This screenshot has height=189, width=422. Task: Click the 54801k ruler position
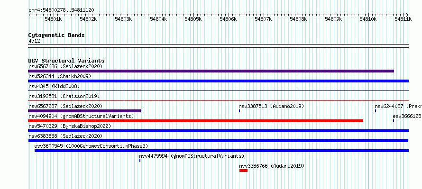[x=53, y=19]
